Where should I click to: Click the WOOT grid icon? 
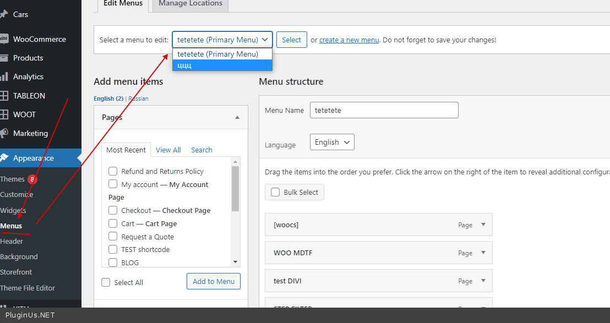point(4,114)
